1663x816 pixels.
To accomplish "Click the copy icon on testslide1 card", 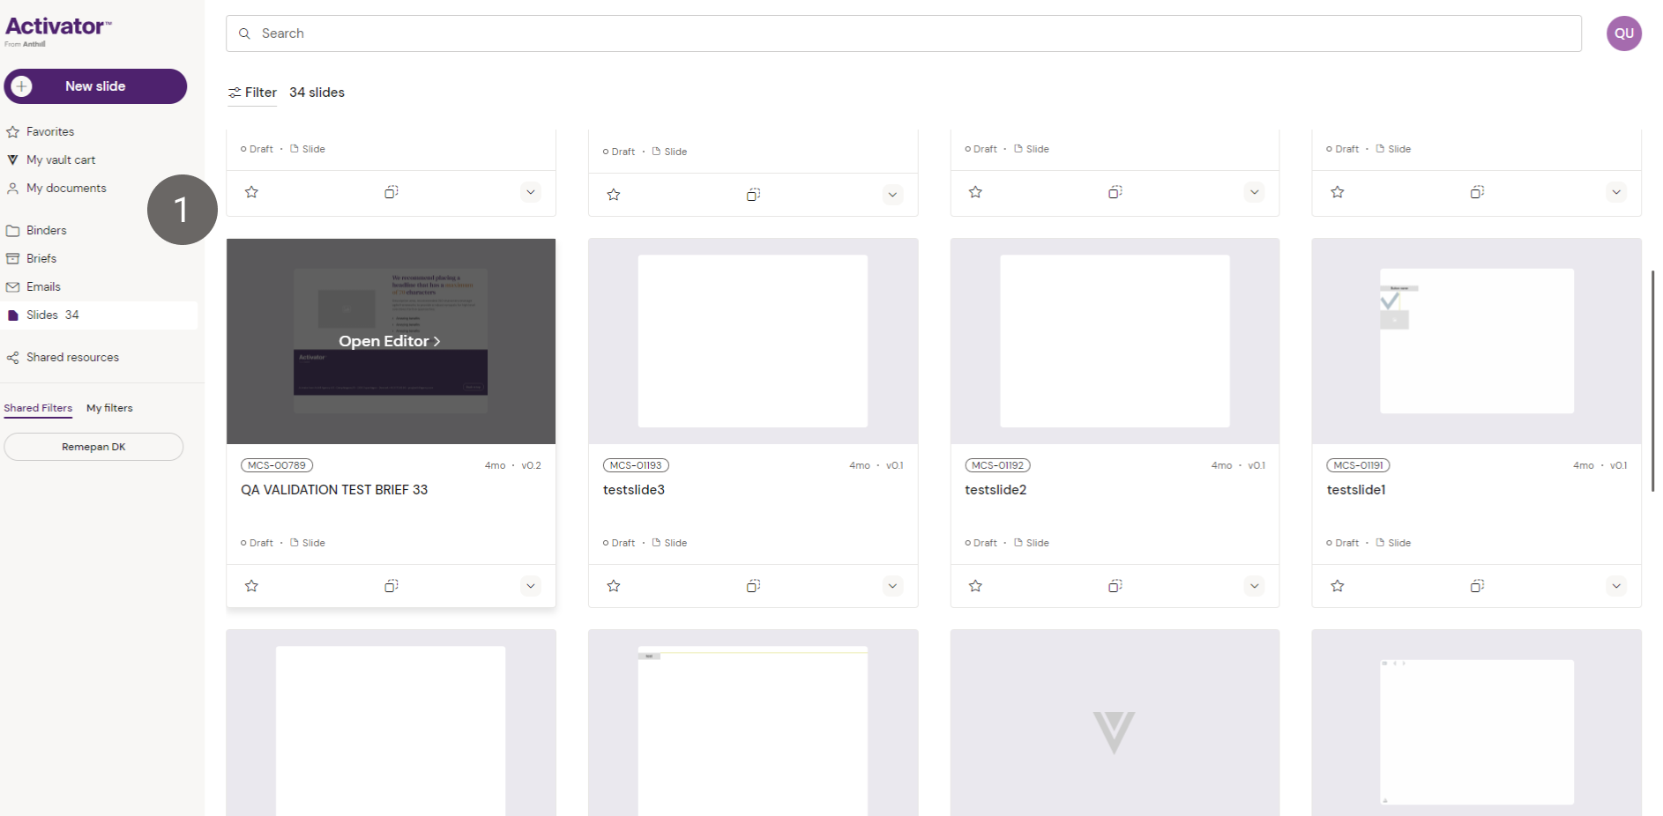I will 1477,586.
